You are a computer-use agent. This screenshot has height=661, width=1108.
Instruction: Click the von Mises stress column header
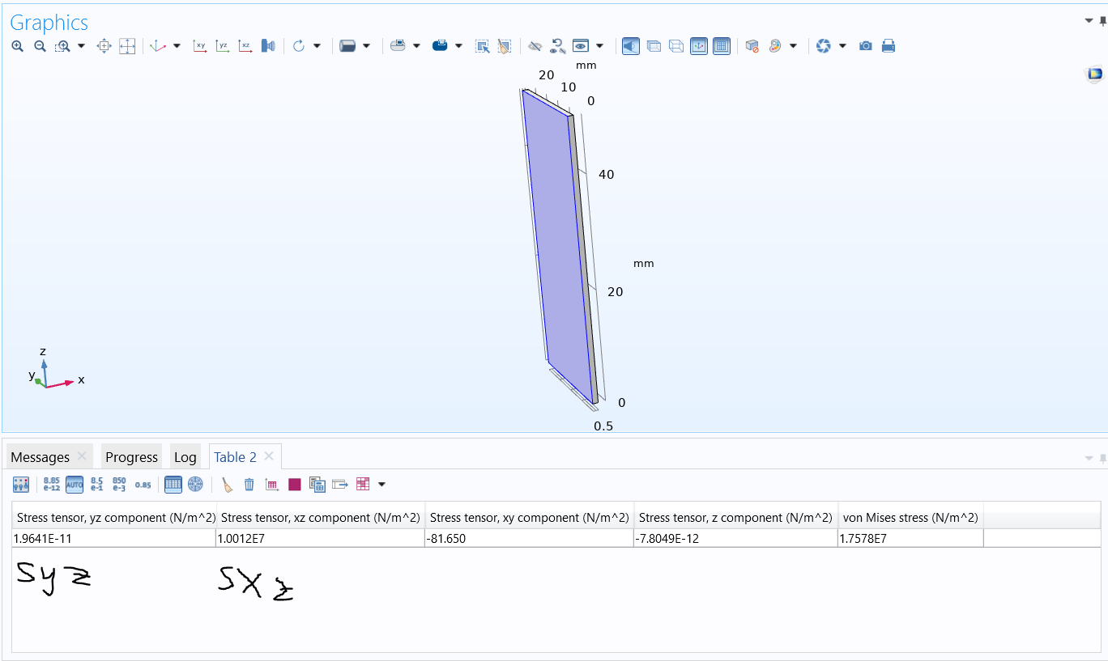(910, 518)
